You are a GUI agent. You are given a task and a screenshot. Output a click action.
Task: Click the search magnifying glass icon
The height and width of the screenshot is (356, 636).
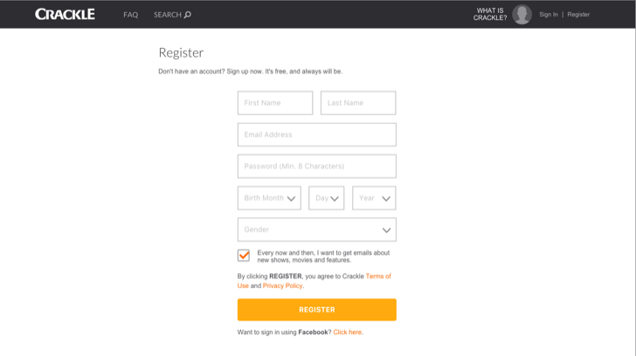click(x=187, y=15)
